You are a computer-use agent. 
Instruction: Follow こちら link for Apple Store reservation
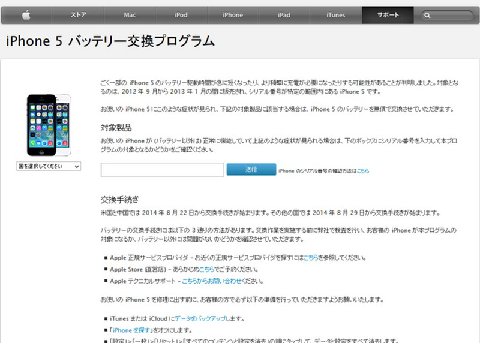point(206,269)
